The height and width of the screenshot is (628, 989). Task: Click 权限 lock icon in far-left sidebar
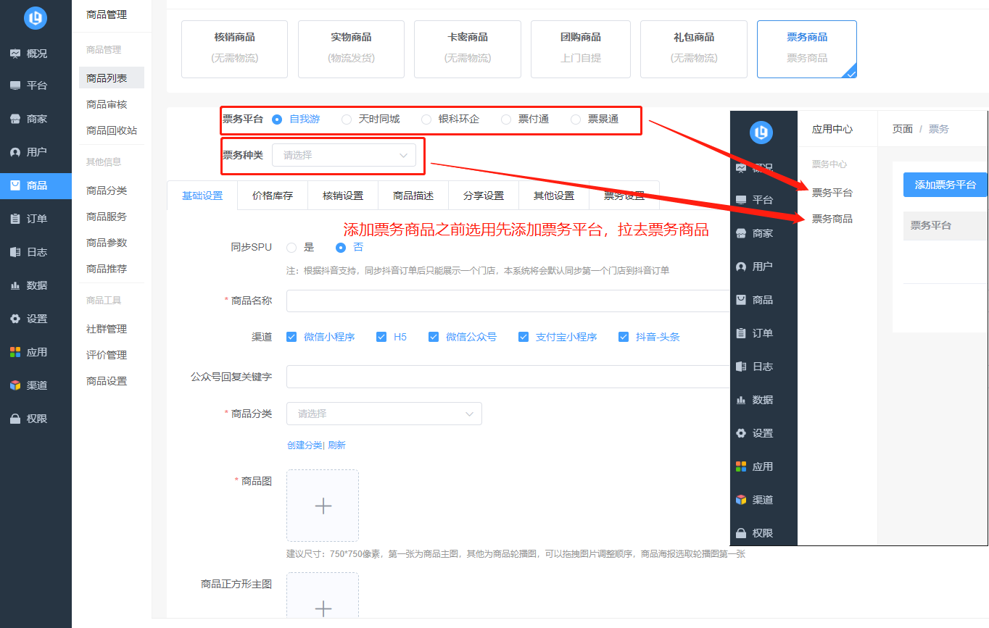point(15,419)
